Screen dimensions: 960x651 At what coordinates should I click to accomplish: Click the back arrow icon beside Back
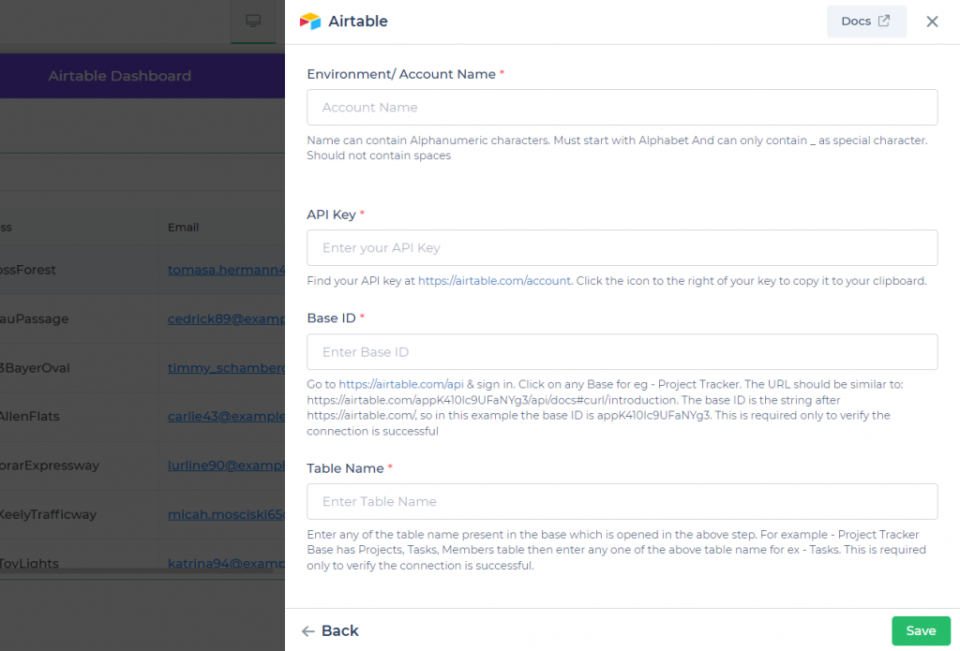click(x=309, y=630)
